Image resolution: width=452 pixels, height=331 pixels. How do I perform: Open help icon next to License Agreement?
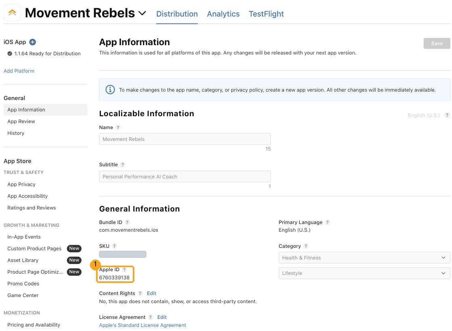[x=150, y=317]
